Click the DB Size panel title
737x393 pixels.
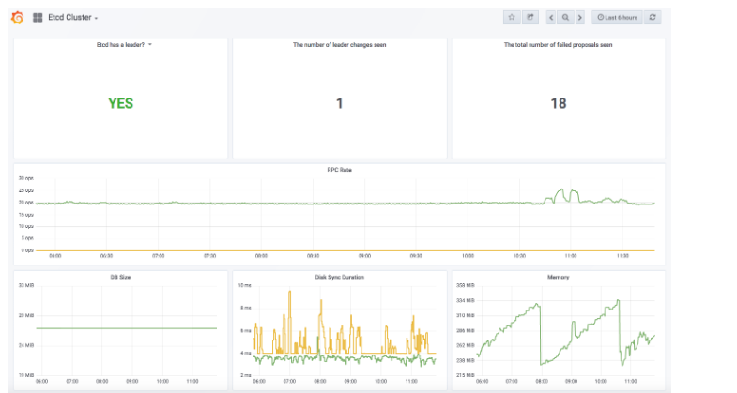120,277
